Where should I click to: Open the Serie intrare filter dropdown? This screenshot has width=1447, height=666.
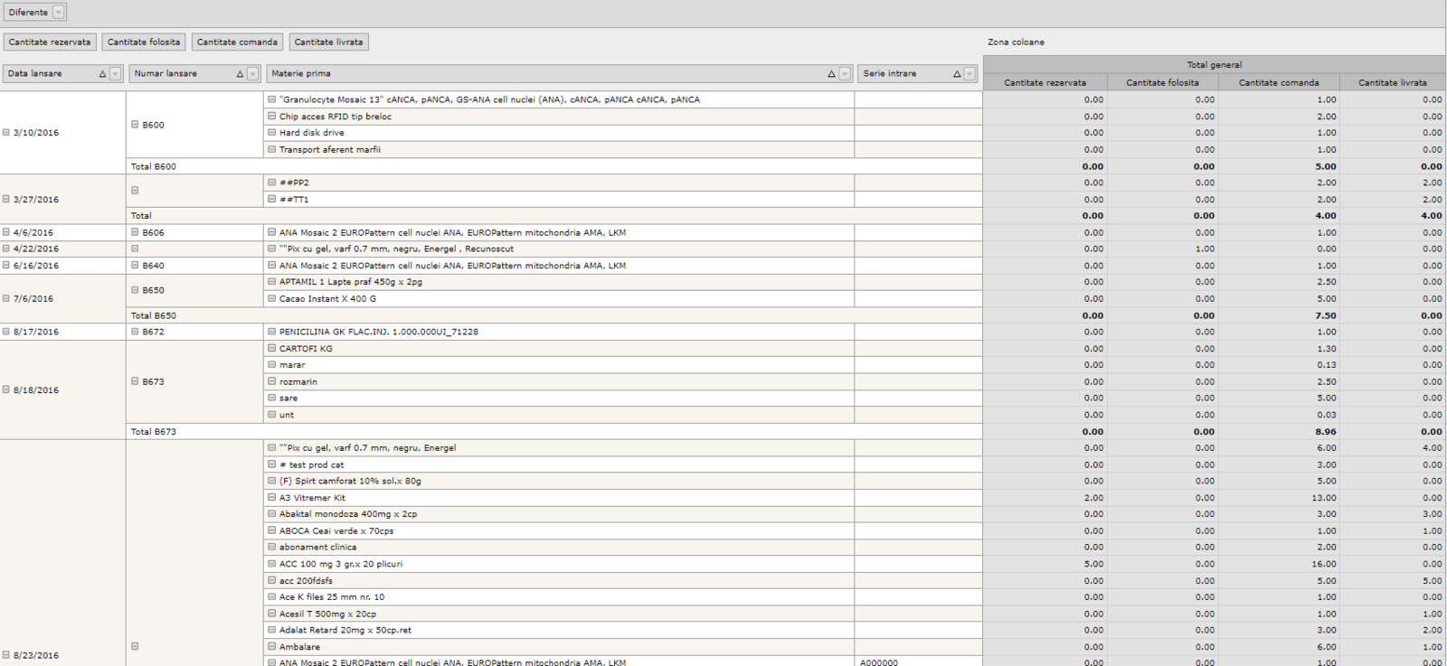pyautogui.click(x=969, y=74)
